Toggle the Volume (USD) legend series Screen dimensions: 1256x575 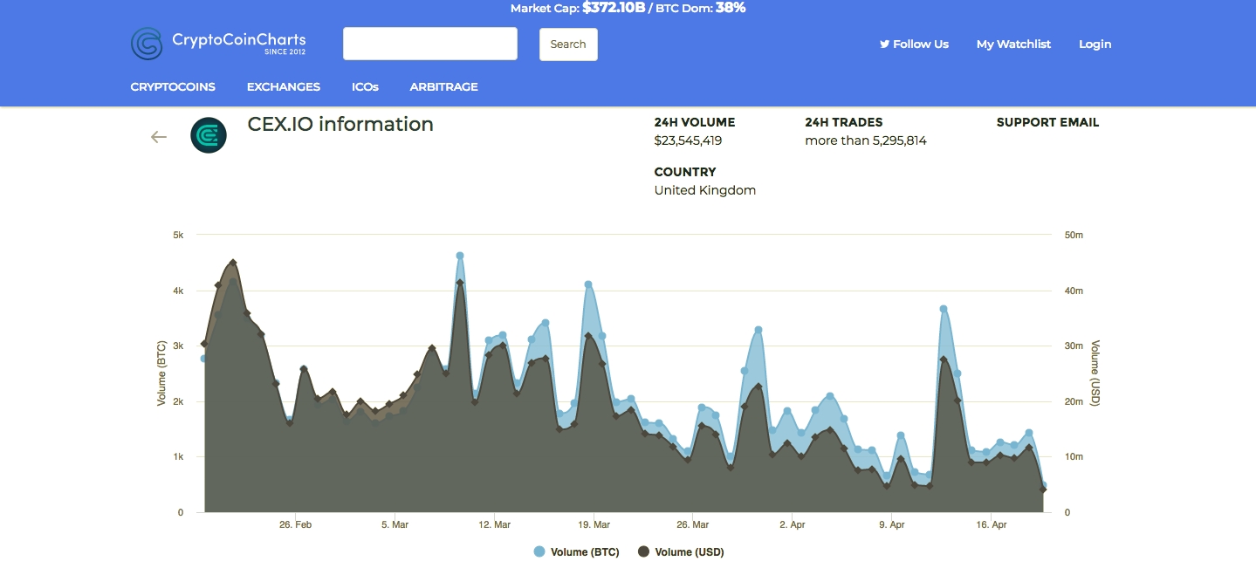(x=681, y=551)
